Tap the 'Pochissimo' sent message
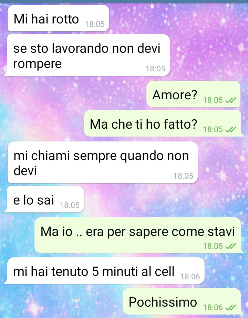The image size is (248, 318). [183, 301]
